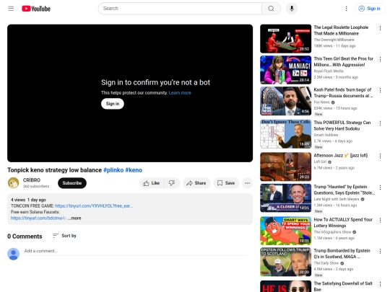Click the YouTube logo
Screen dimensions: 390x292
click(x=36, y=9)
